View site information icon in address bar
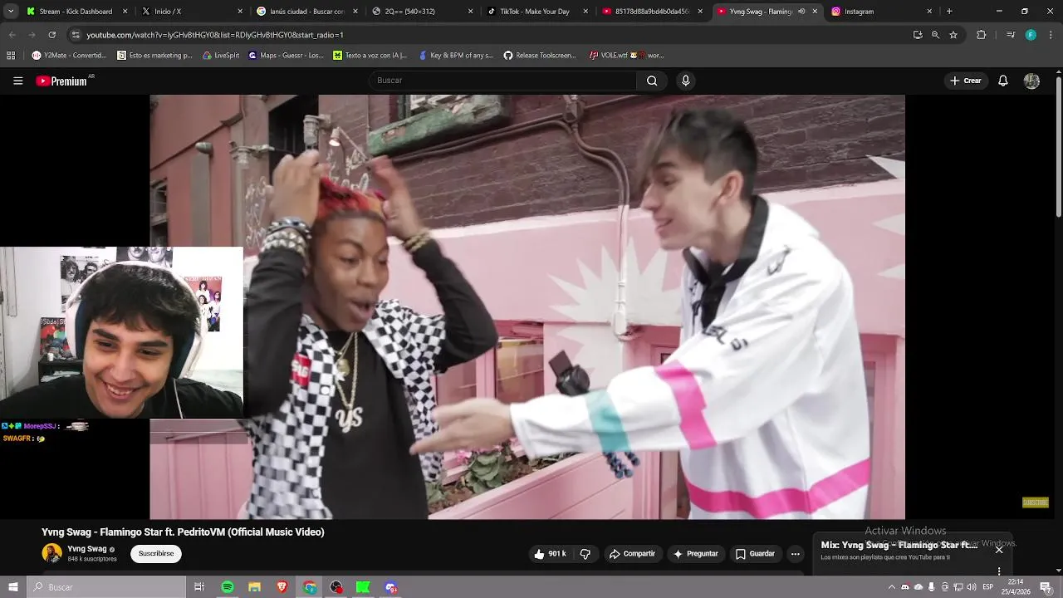Image resolution: width=1063 pixels, height=598 pixels. point(76,35)
